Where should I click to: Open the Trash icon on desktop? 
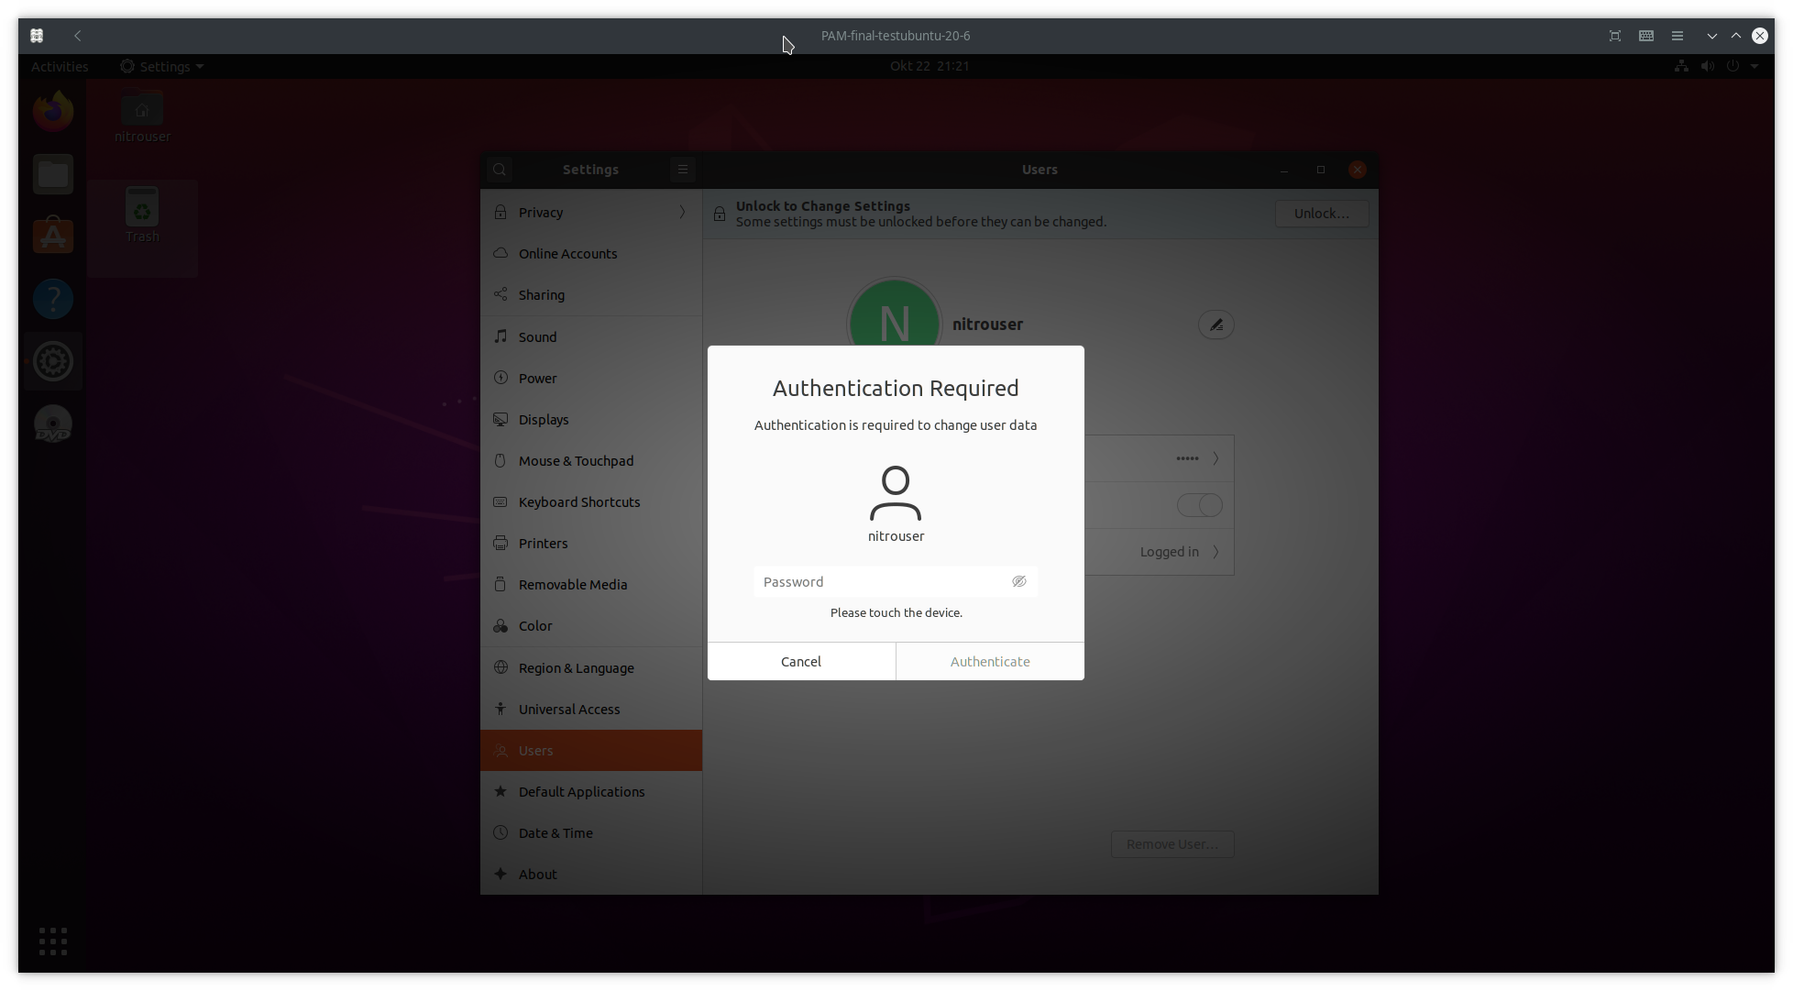point(142,216)
